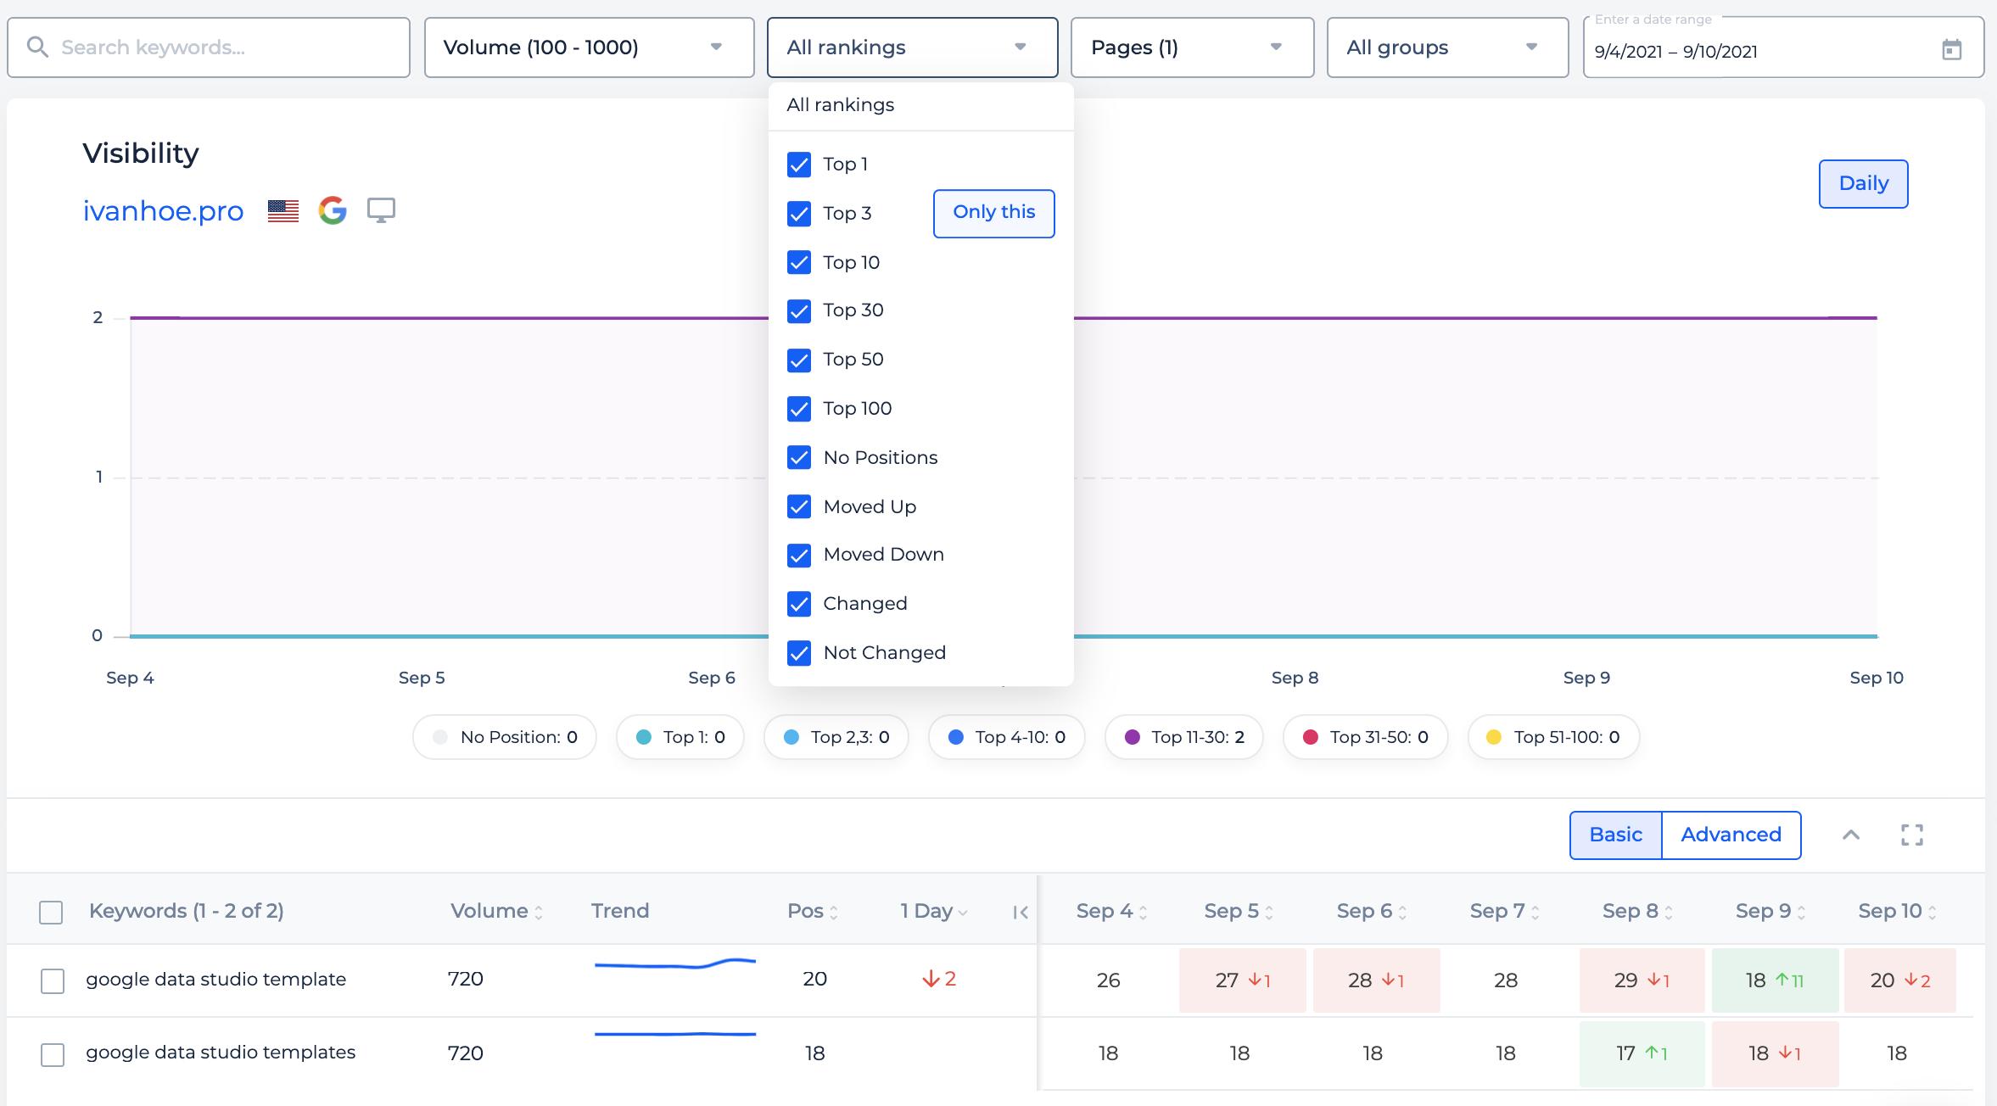Click the sort ascending icon on Pos column

(x=834, y=904)
